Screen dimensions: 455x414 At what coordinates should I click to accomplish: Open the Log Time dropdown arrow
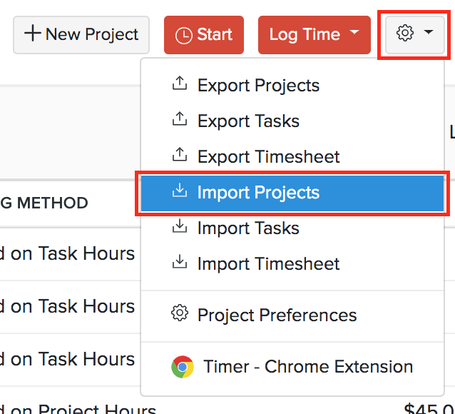[355, 34]
